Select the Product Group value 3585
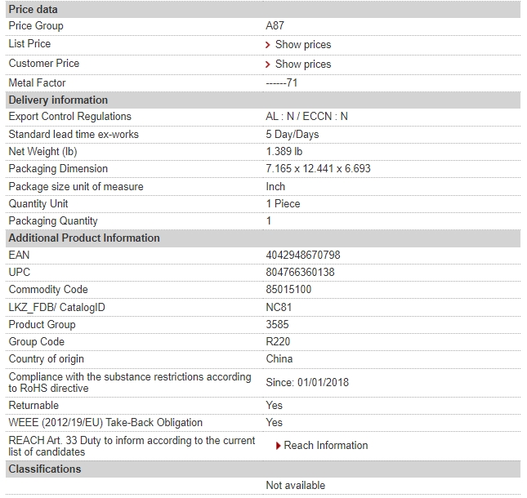 [x=277, y=324]
